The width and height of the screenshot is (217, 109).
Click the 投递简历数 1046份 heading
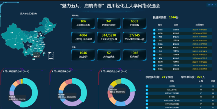166,17
